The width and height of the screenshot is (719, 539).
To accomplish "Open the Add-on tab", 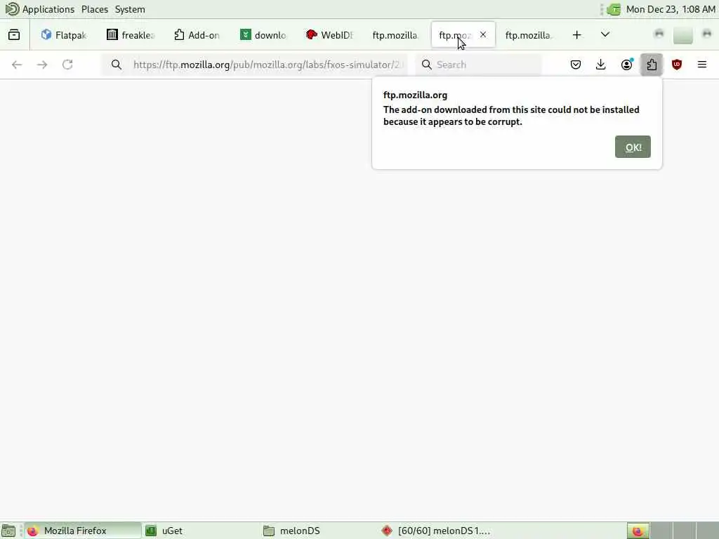I will click(x=197, y=35).
